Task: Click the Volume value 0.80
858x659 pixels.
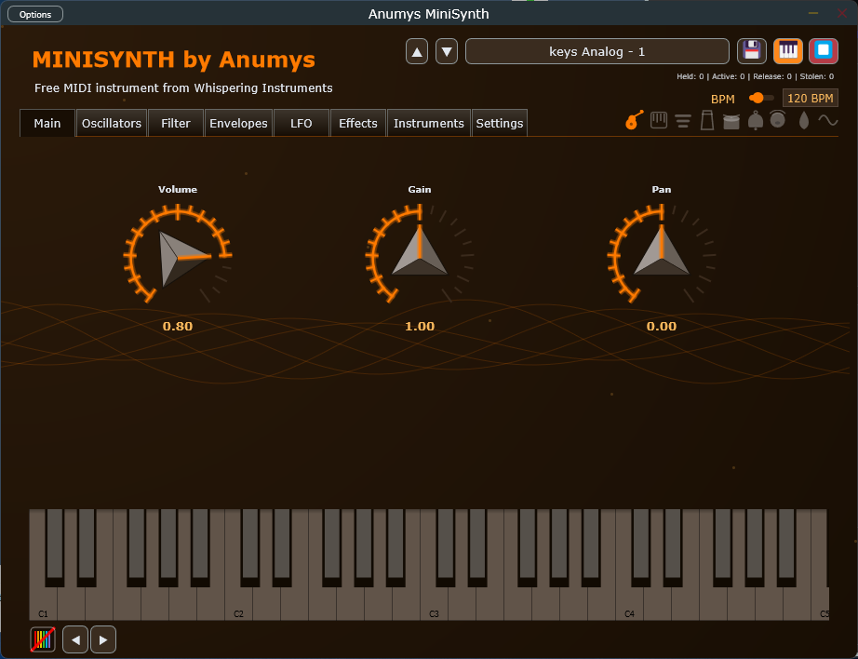Action: tap(178, 326)
